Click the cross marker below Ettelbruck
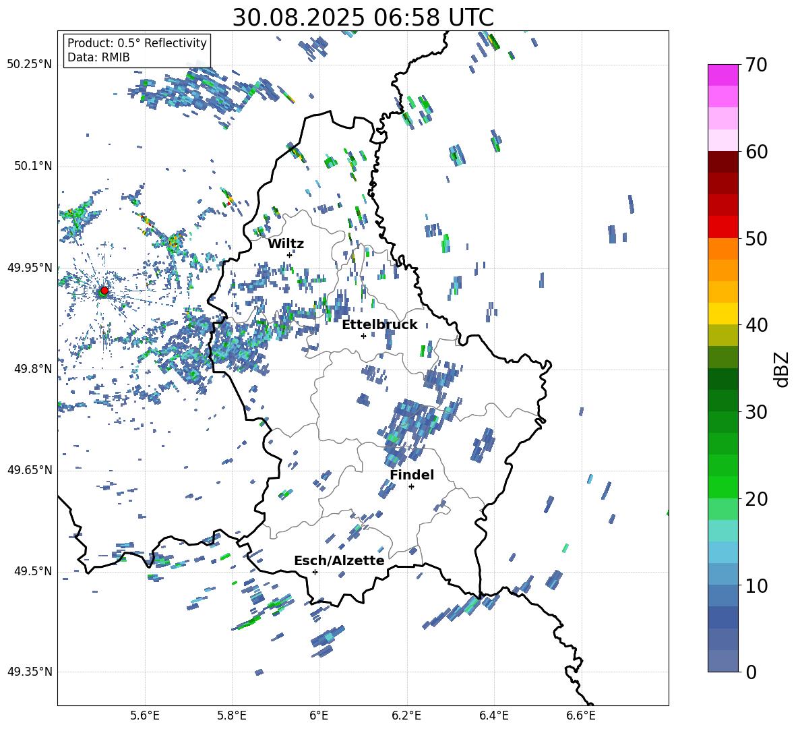 tap(363, 336)
